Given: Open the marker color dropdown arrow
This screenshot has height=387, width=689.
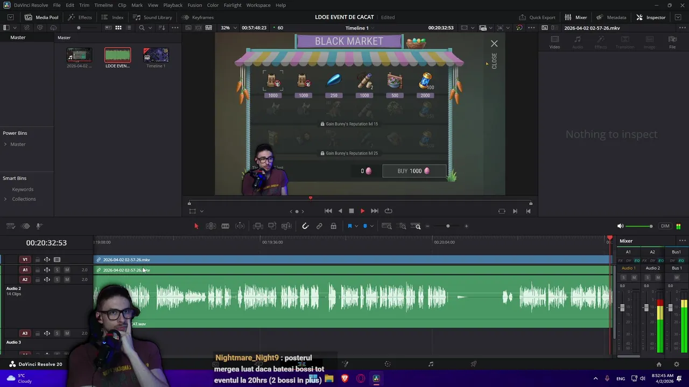Looking at the screenshot, I should (371, 226).
